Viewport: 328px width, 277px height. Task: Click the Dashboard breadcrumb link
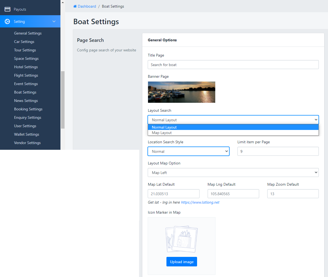[x=87, y=6]
